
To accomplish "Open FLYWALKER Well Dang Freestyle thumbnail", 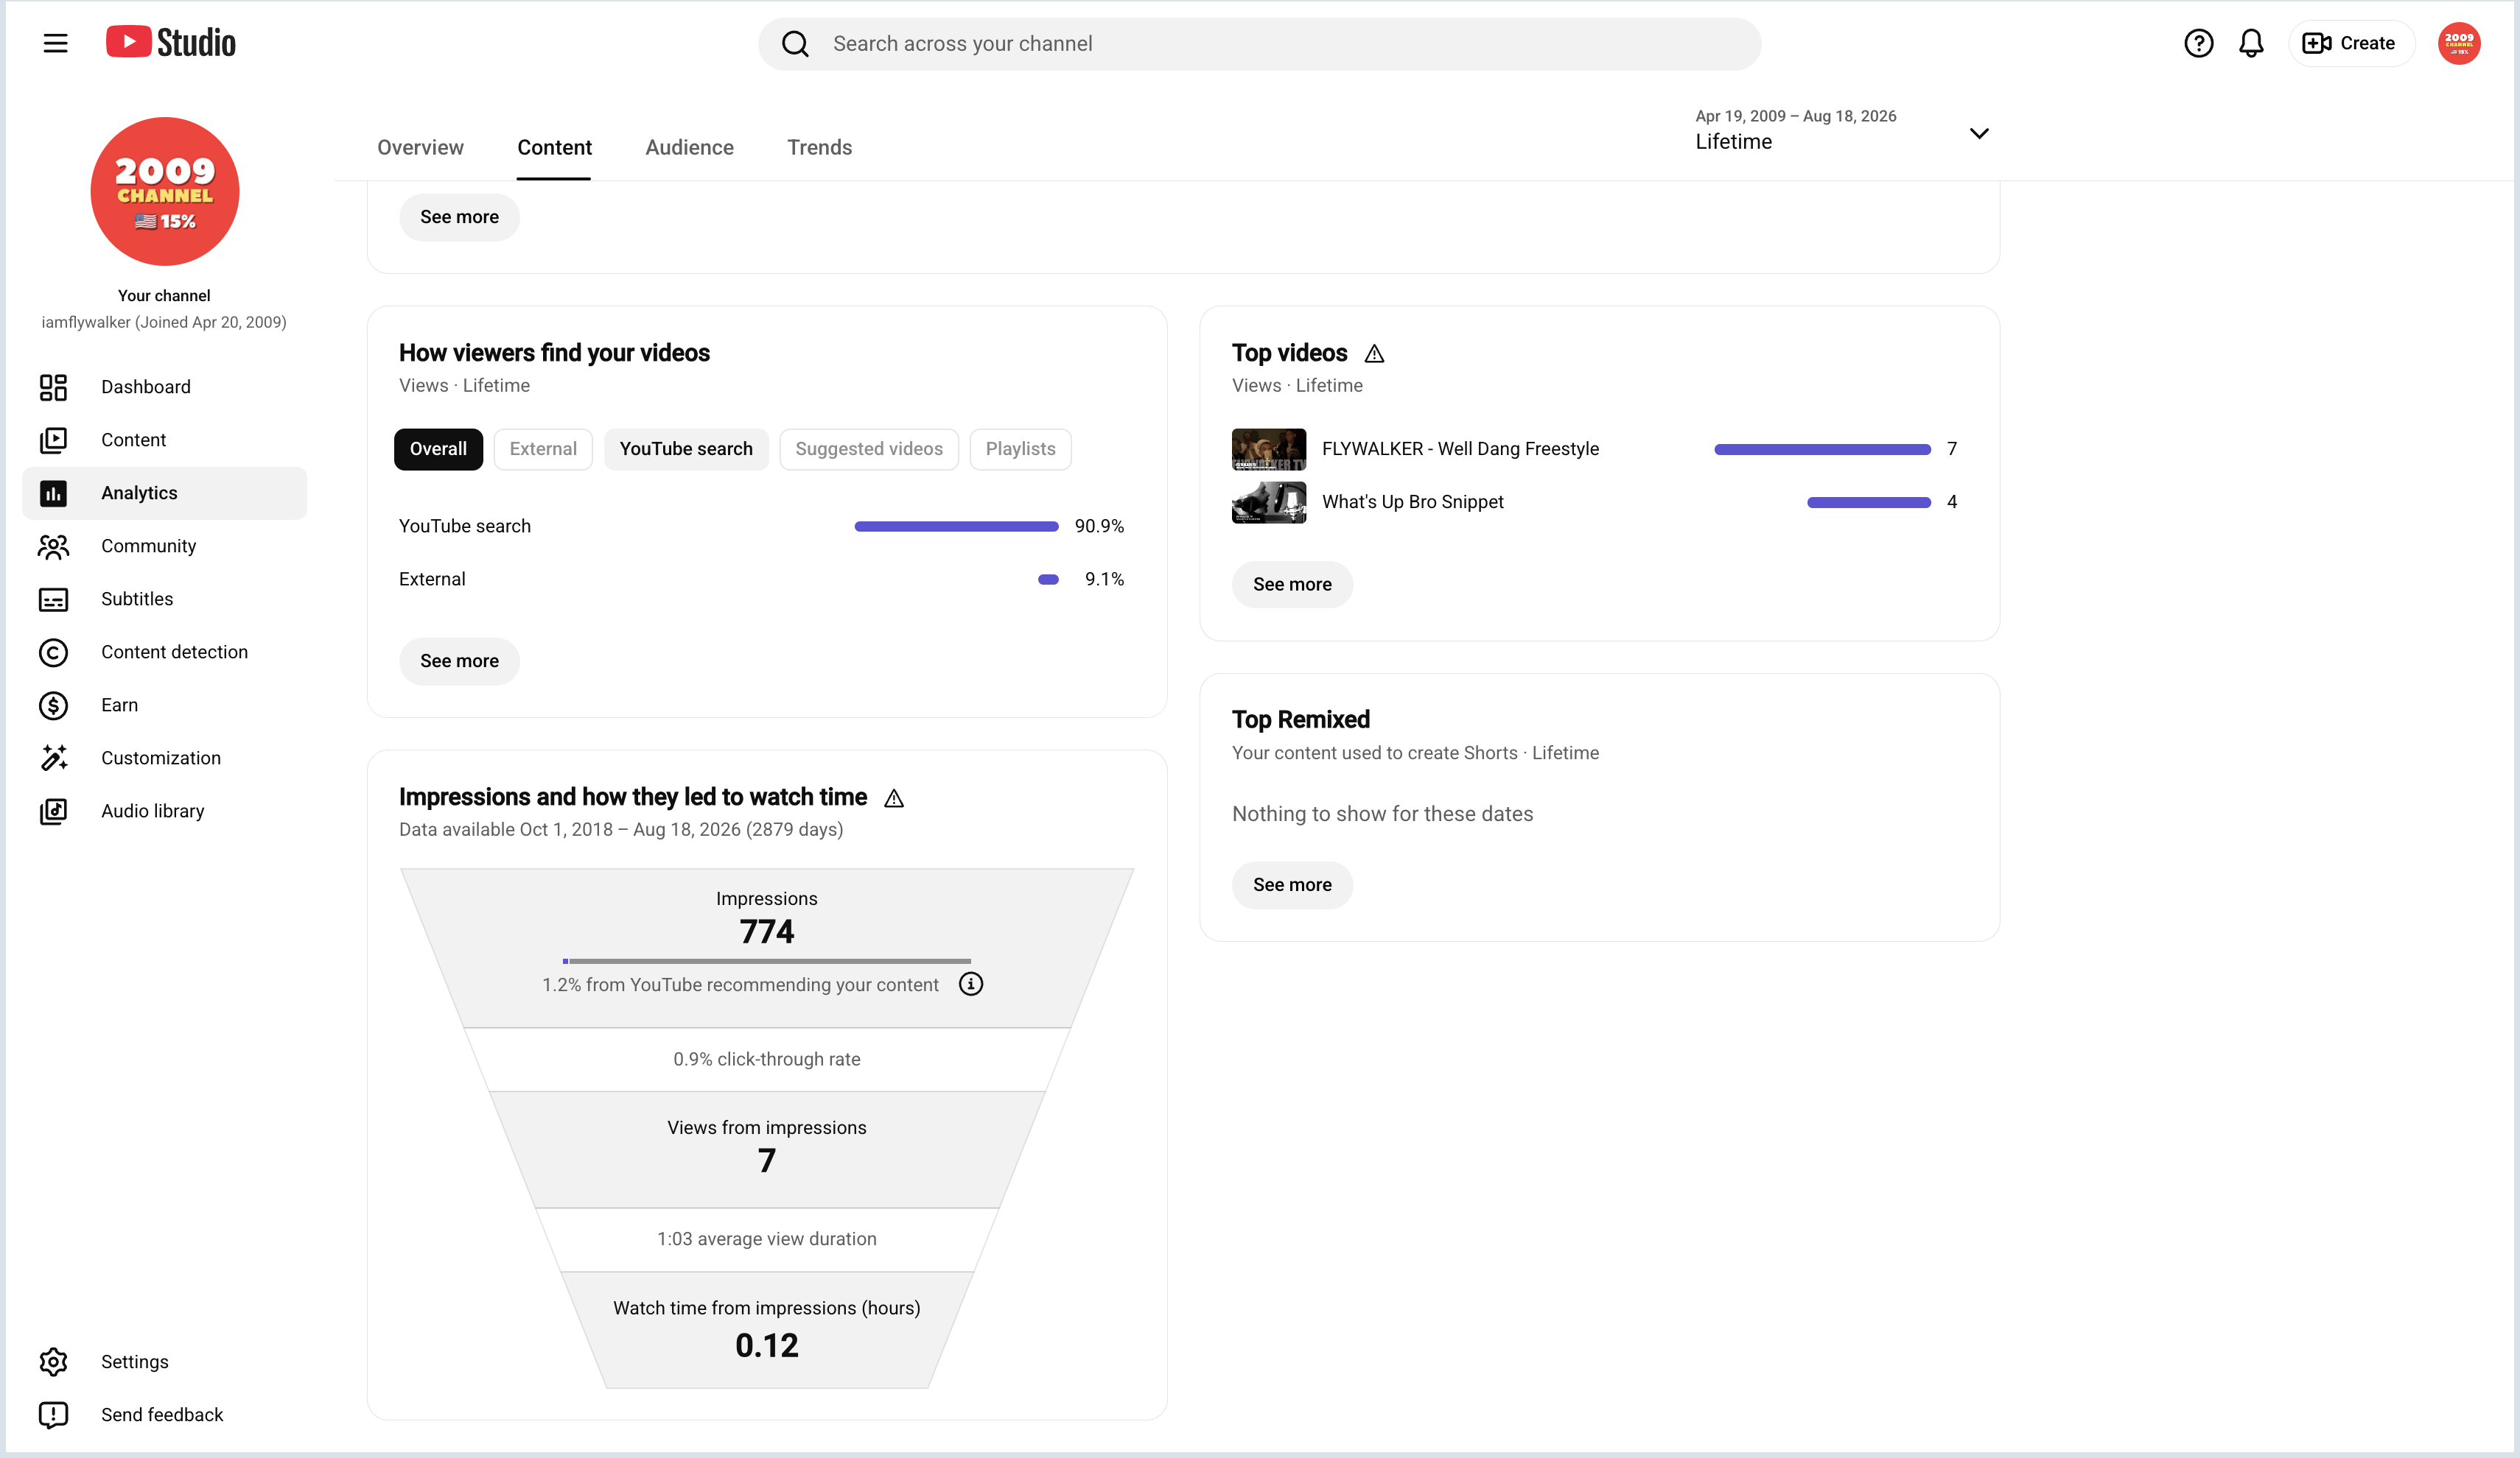I will click(1268, 448).
